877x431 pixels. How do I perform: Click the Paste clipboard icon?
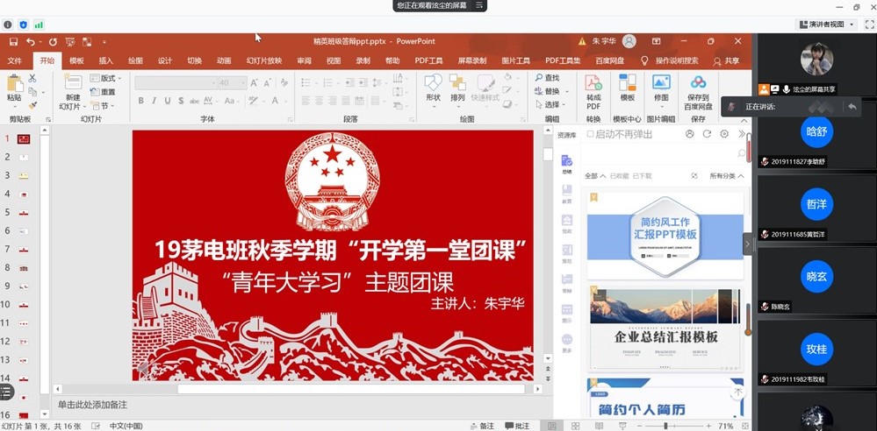click(14, 87)
